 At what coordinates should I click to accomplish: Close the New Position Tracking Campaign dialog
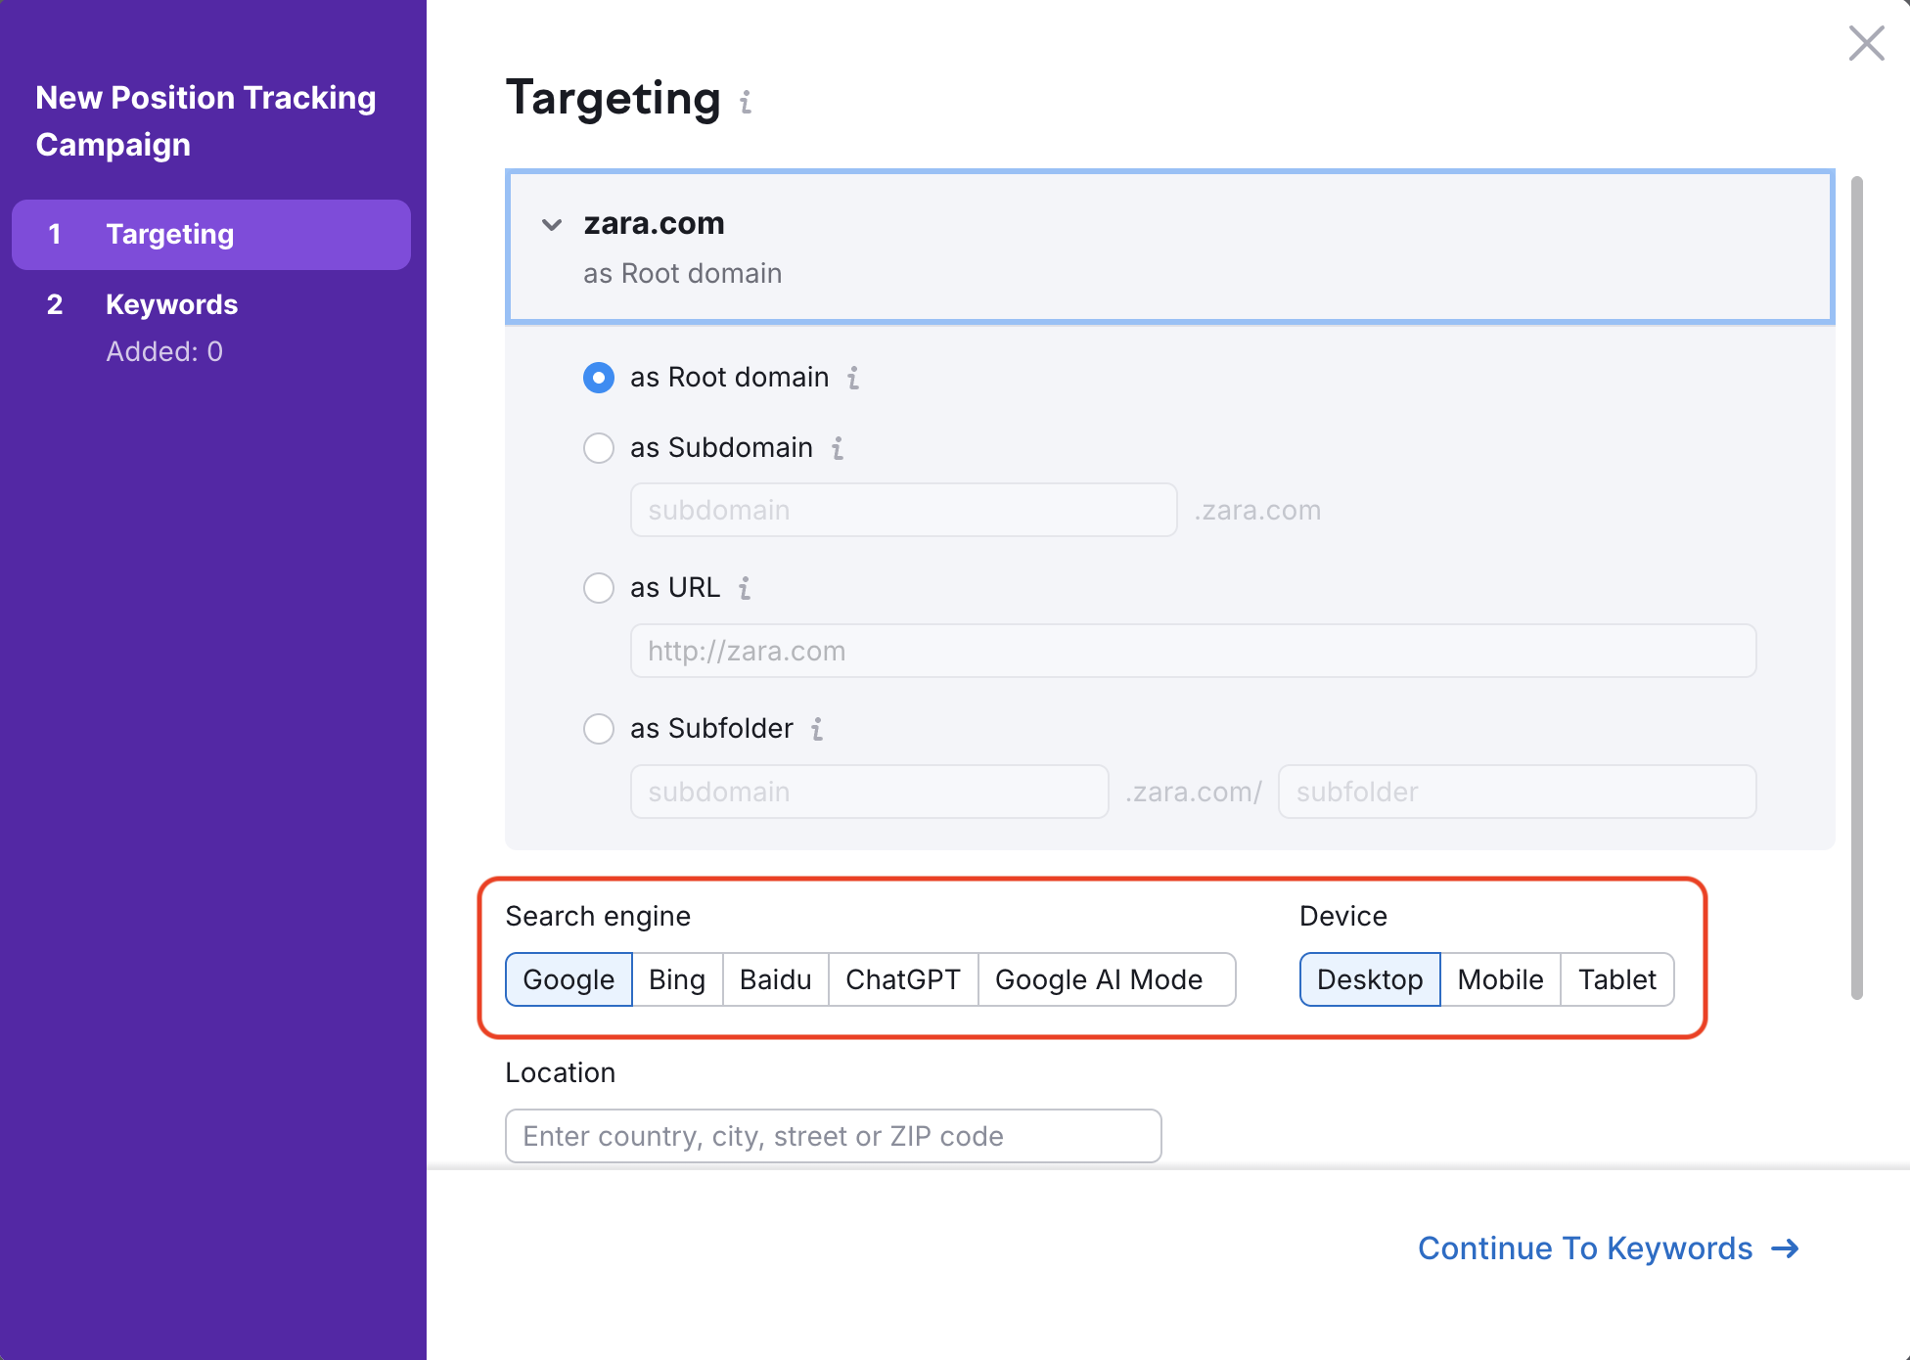(x=1866, y=43)
